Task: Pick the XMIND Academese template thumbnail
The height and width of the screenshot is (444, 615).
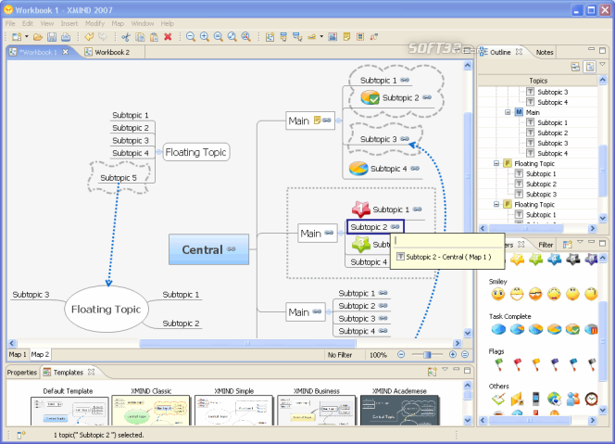Action: tap(400, 411)
